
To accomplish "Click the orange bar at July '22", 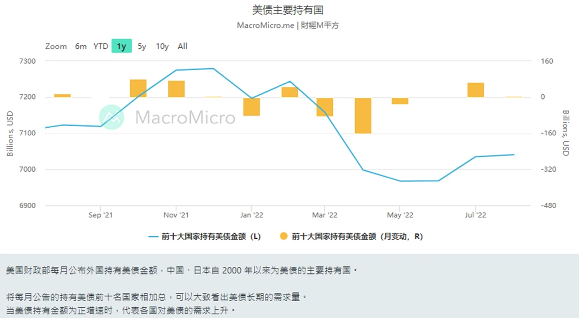I will pos(476,90).
